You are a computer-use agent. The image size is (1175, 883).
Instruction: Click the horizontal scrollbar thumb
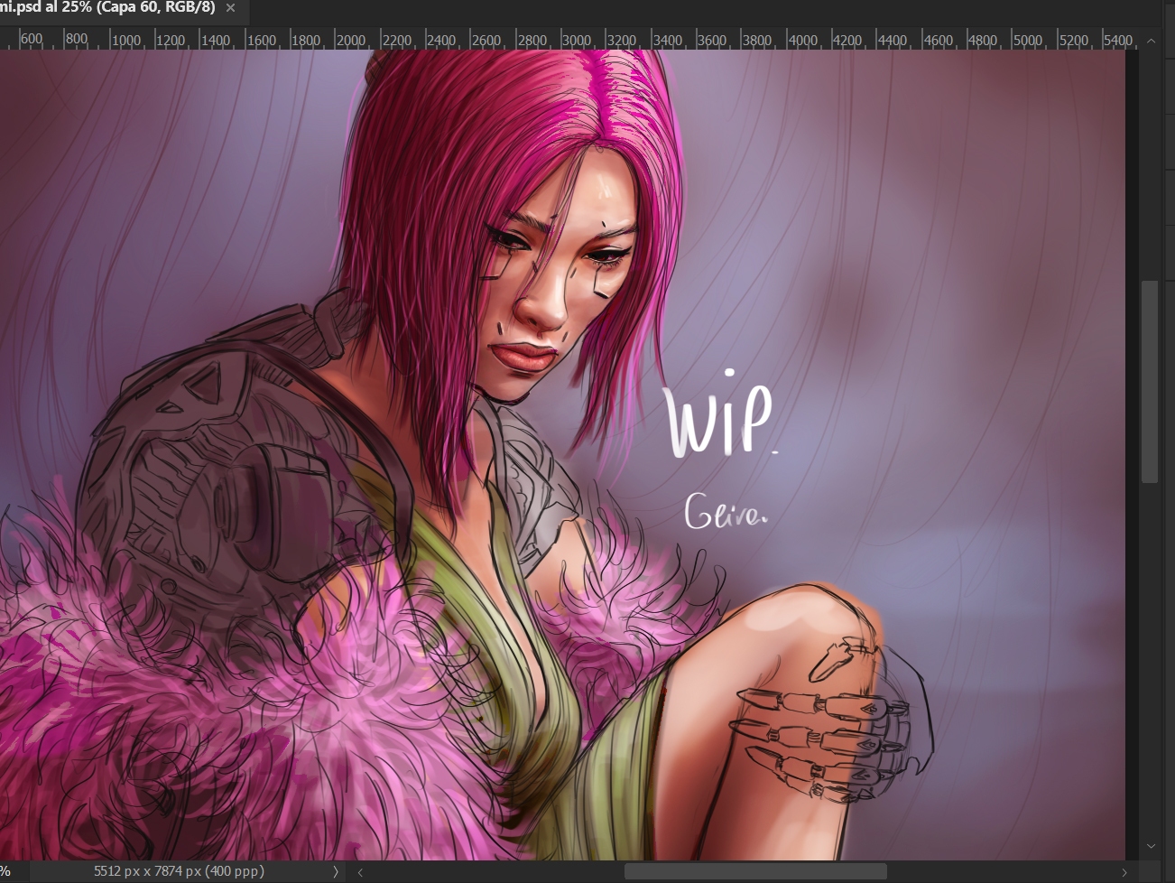point(754,872)
